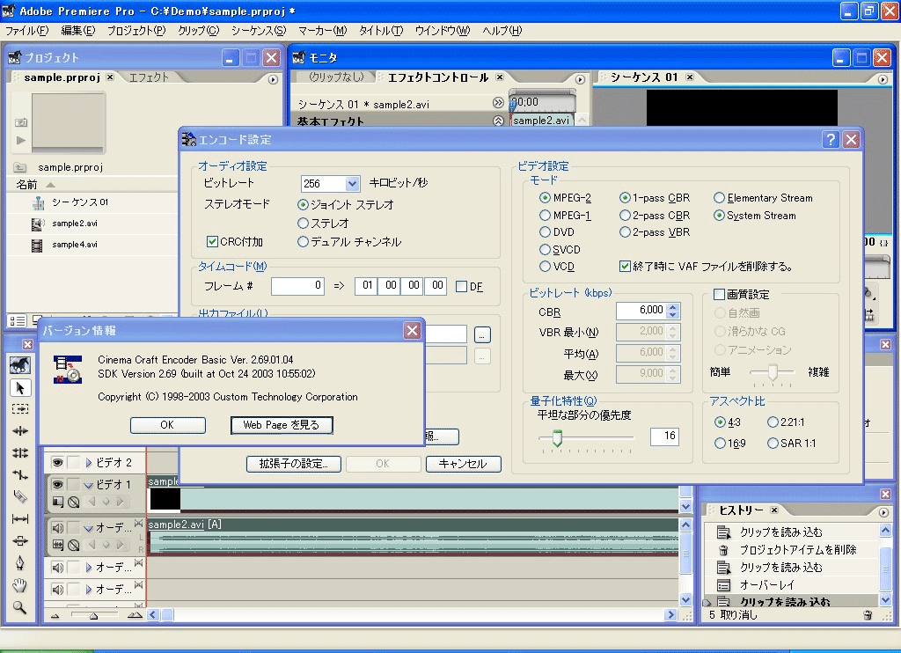
Task: Click the 簡単-複雑 complexity slider handle
Action: tap(773, 372)
